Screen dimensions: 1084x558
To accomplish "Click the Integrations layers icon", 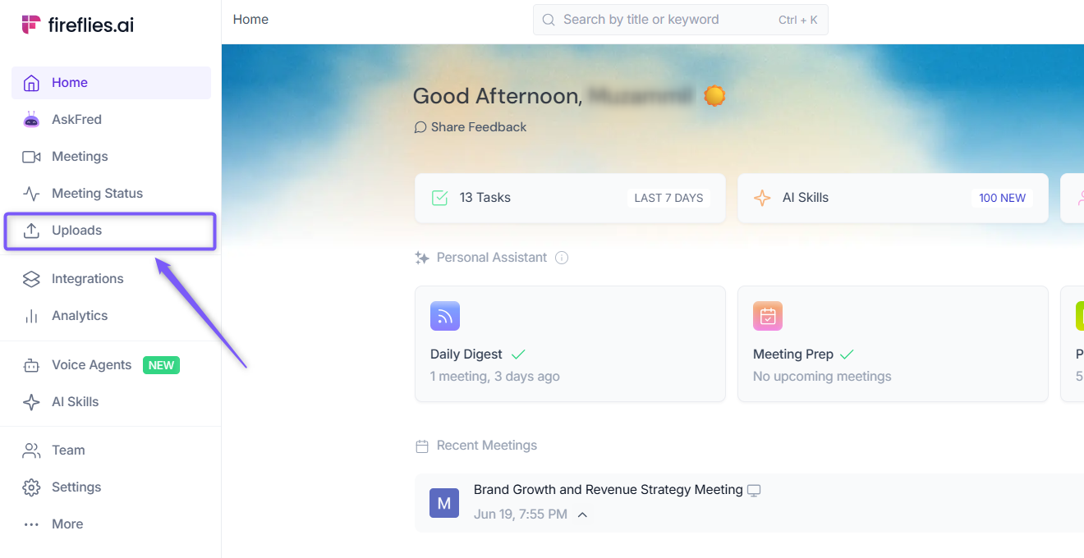I will pos(31,279).
